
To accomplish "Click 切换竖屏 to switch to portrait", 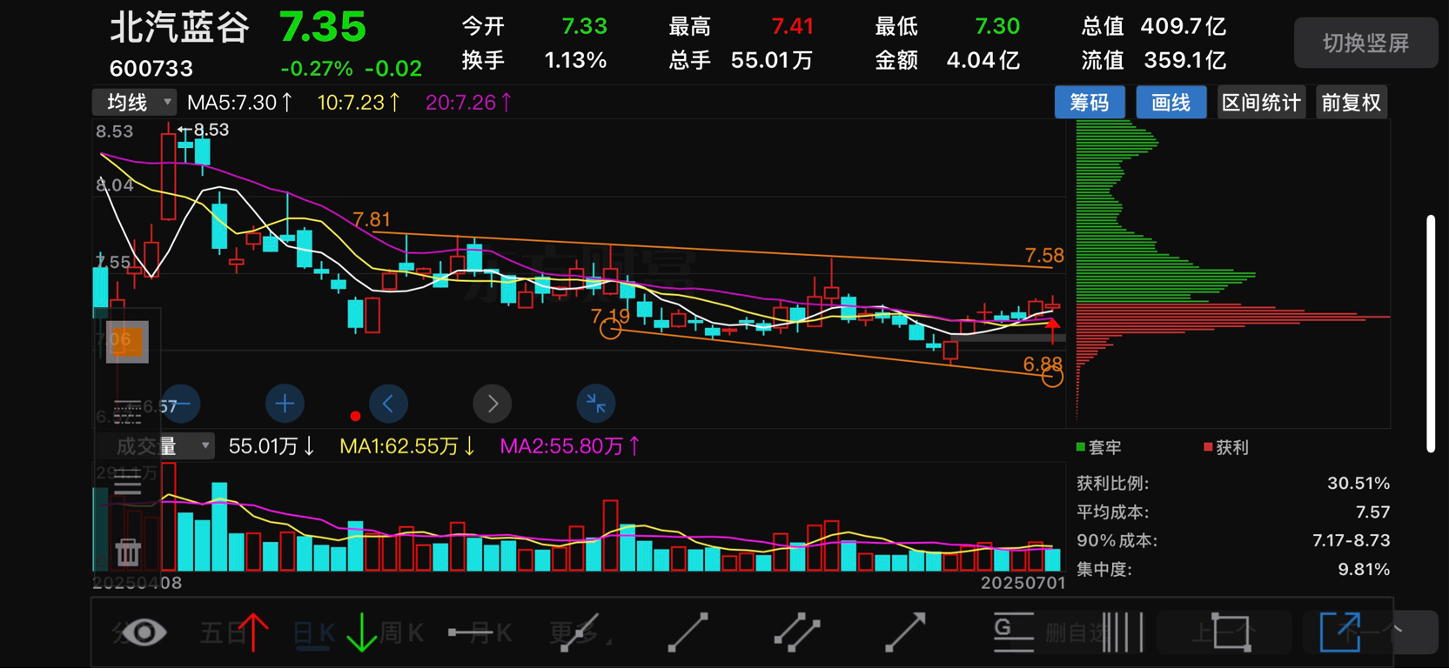I will click(1365, 43).
